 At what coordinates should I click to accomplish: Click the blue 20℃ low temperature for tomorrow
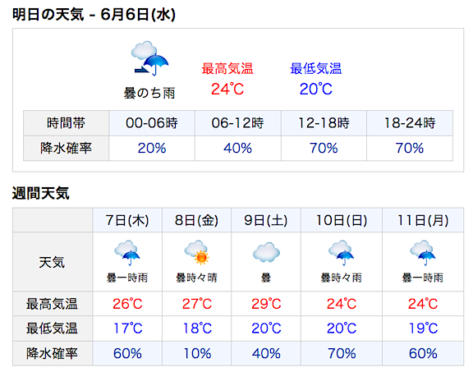click(316, 89)
